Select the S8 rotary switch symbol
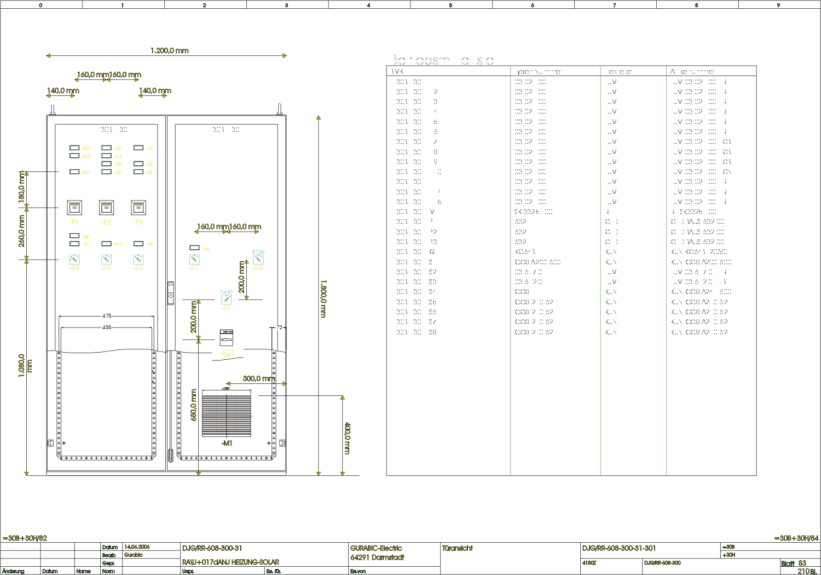 point(258,259)
